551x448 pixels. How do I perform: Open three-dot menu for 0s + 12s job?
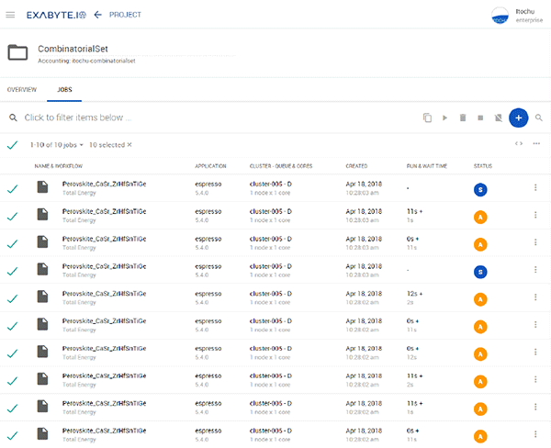(x=535, y=353)
